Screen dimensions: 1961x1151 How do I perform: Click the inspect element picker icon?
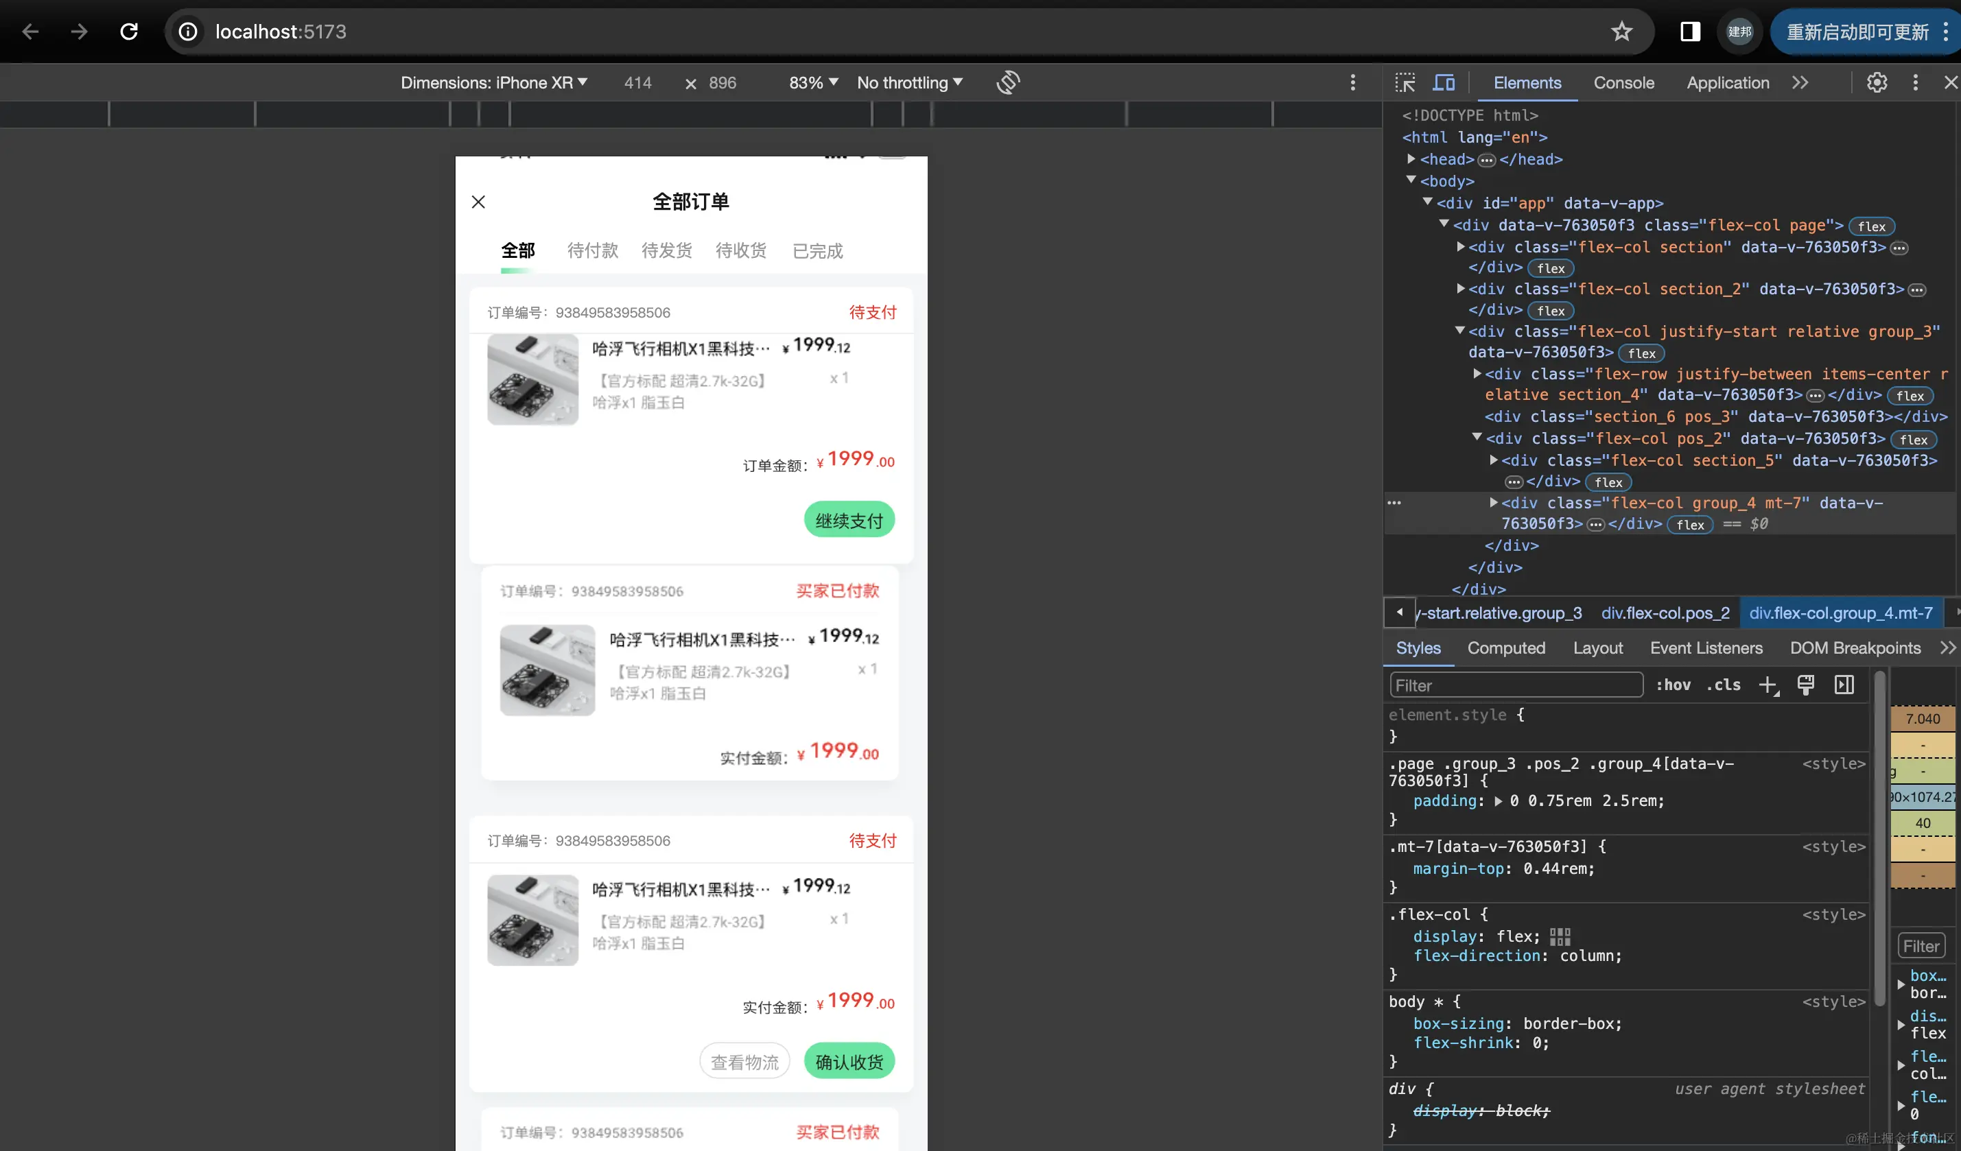[x=1405, y=82]
